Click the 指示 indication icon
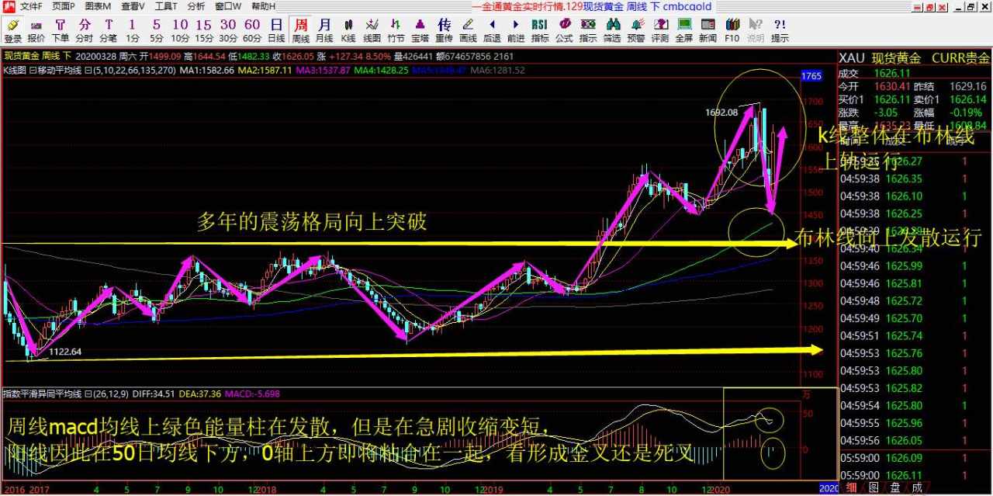 click(x=588, y=30)
